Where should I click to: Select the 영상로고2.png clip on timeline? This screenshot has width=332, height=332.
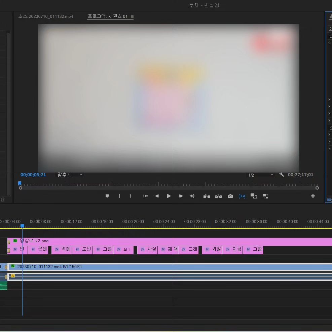pyautogui.click(x=170, y=242)
